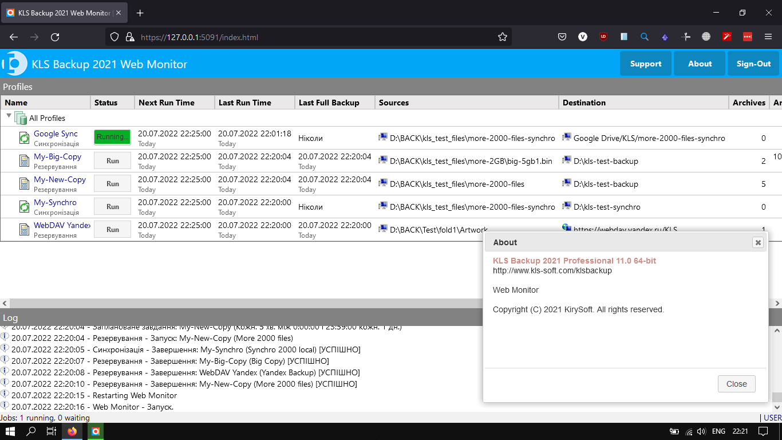
Task: Click the browser address bar URL
Action: 199,37
